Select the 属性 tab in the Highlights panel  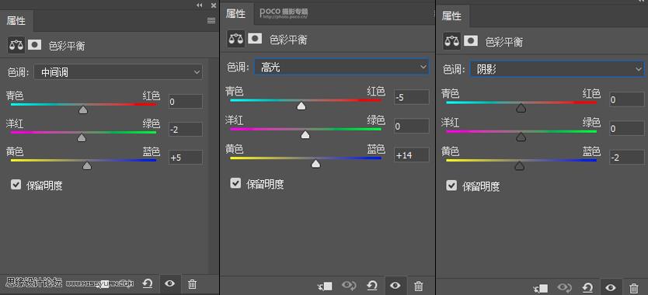pyautogui.click(x=235, y=14)
